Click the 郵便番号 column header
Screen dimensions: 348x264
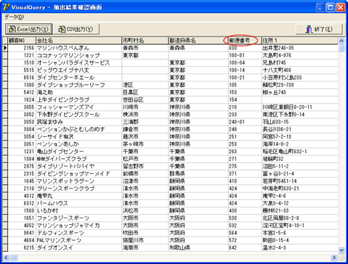point(245,41)
